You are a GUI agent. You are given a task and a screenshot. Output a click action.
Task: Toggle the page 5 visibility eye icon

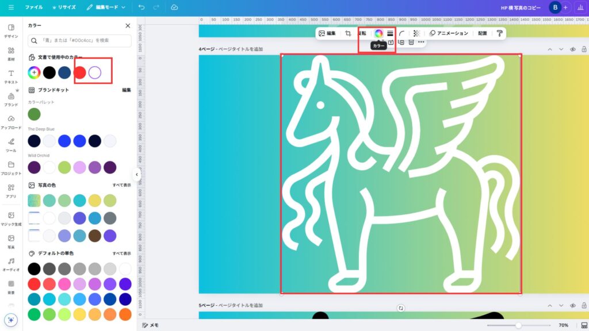573,305
